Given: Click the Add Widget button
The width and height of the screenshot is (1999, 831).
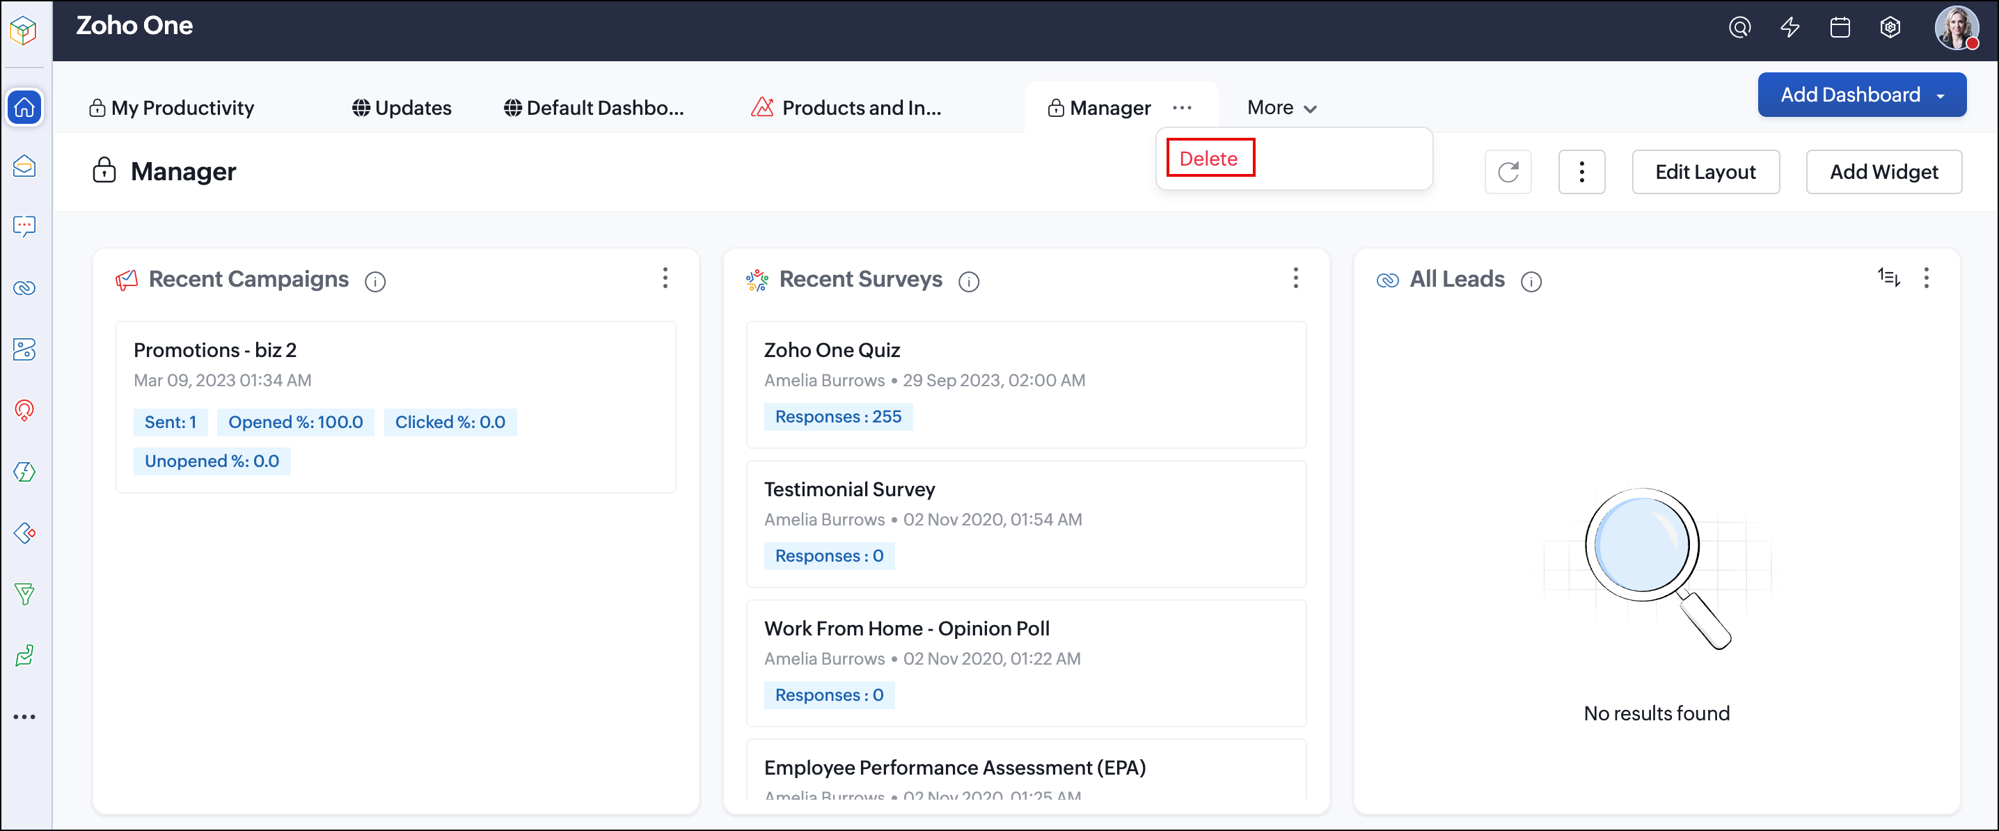Looking at the screenshot, I should click(x=1883, y=171).
